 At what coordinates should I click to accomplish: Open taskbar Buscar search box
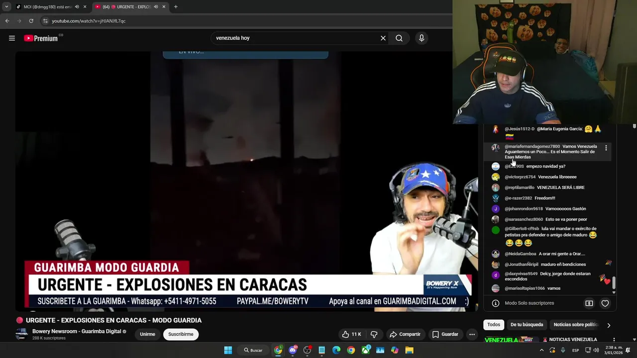click(x=253, y=350)
